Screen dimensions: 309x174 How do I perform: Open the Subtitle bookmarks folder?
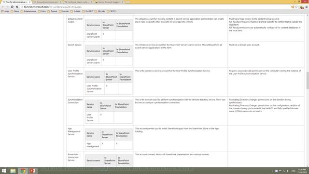click(75, 11)
